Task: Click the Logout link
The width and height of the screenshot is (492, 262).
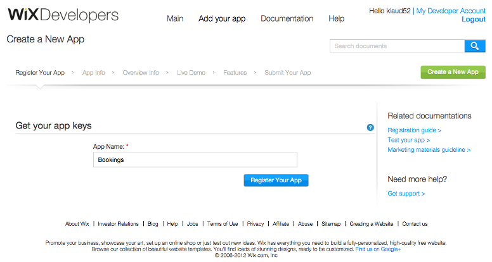Action: (474, 20)
